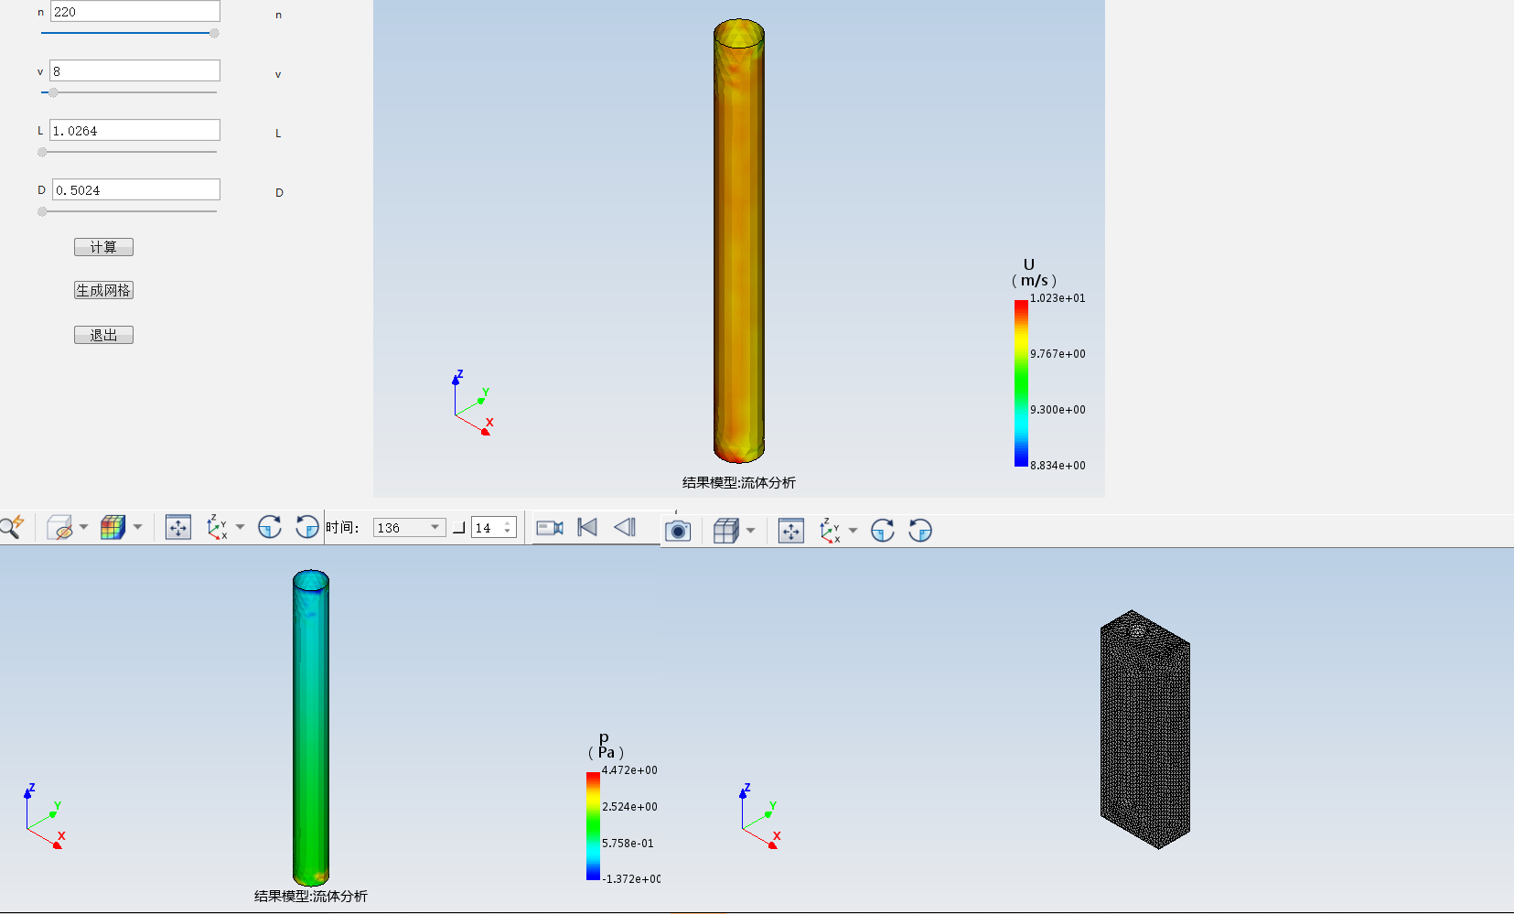This screenshot has height=914, width=1514.
Task: Click the n parameter slider handle
Action: [x=214, y=33]
